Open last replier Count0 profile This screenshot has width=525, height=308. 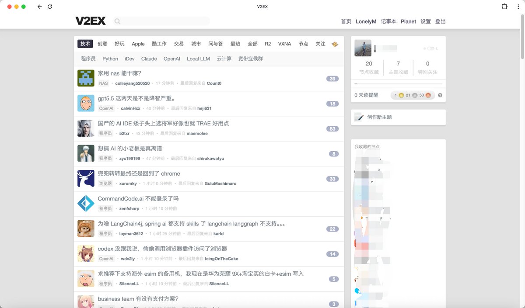214,83
